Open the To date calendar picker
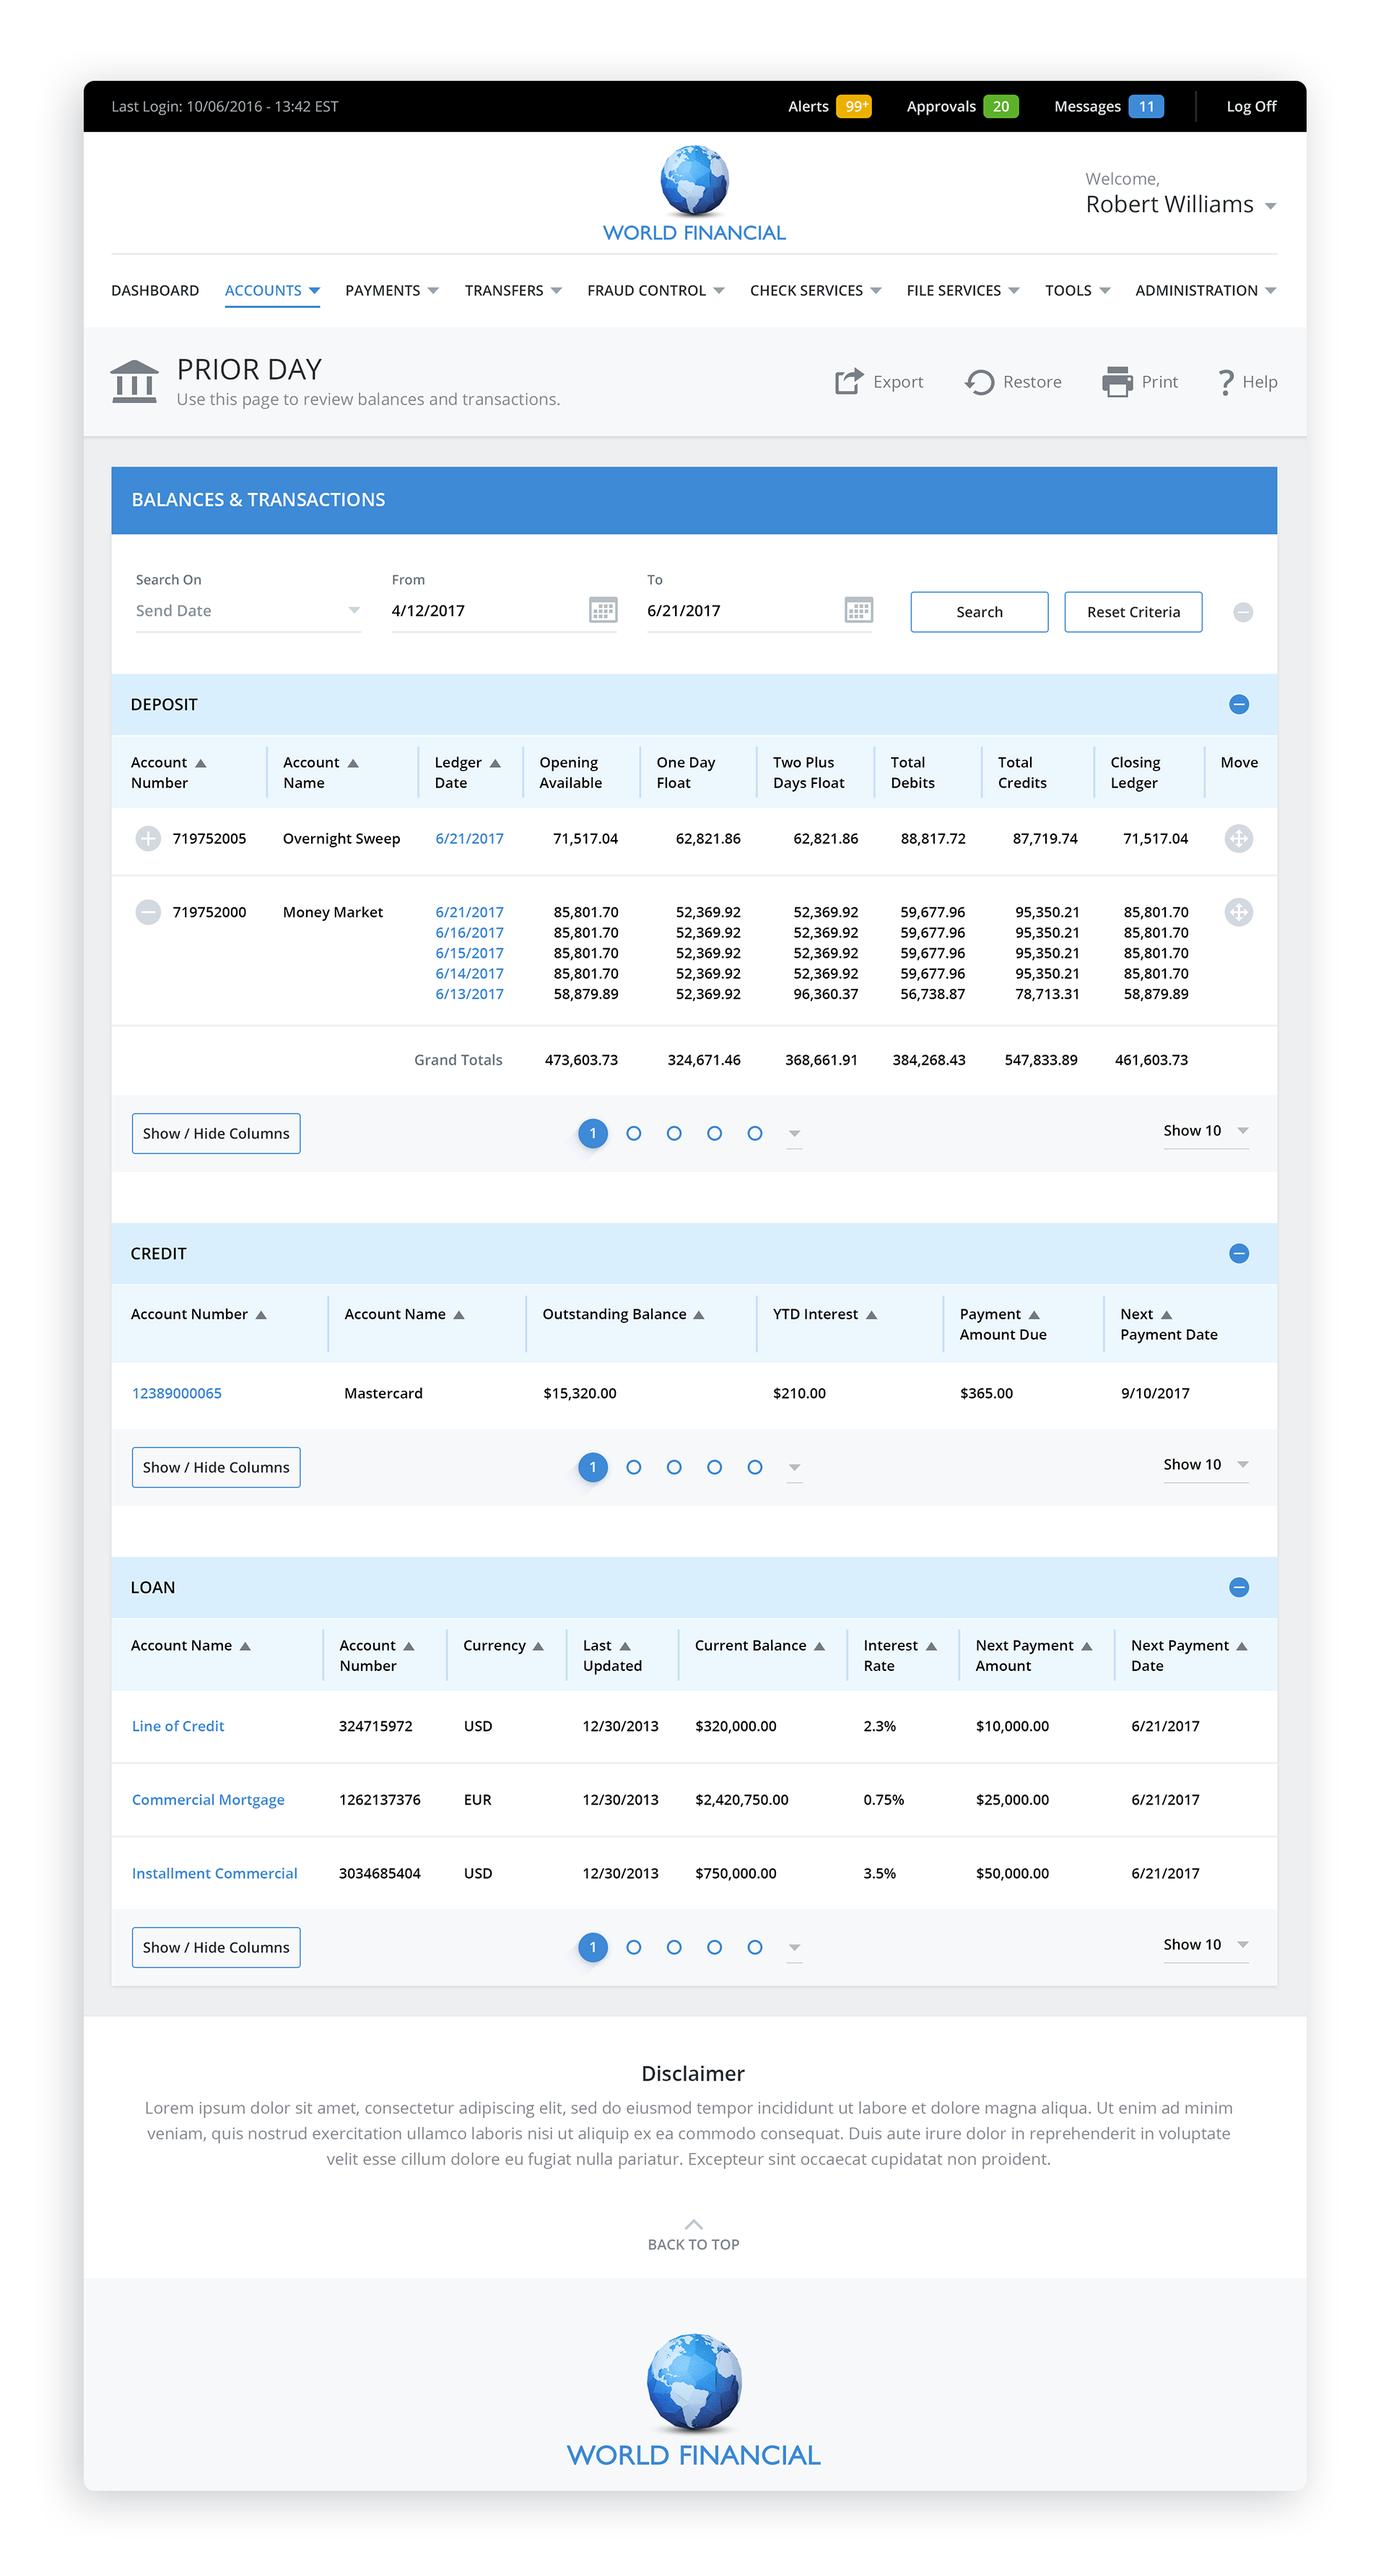 click(x=858, y=609)
